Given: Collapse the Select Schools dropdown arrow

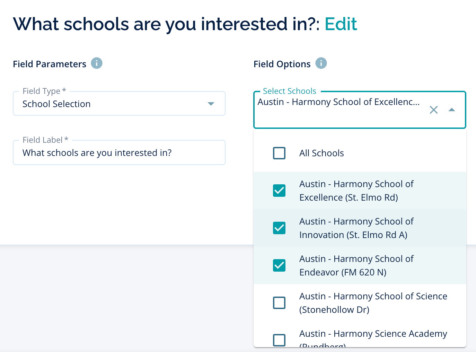Looking at the screenshot, I should (451, 110).
